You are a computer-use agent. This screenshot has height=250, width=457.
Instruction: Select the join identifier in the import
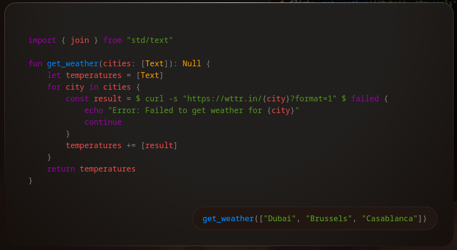[79, 40]
